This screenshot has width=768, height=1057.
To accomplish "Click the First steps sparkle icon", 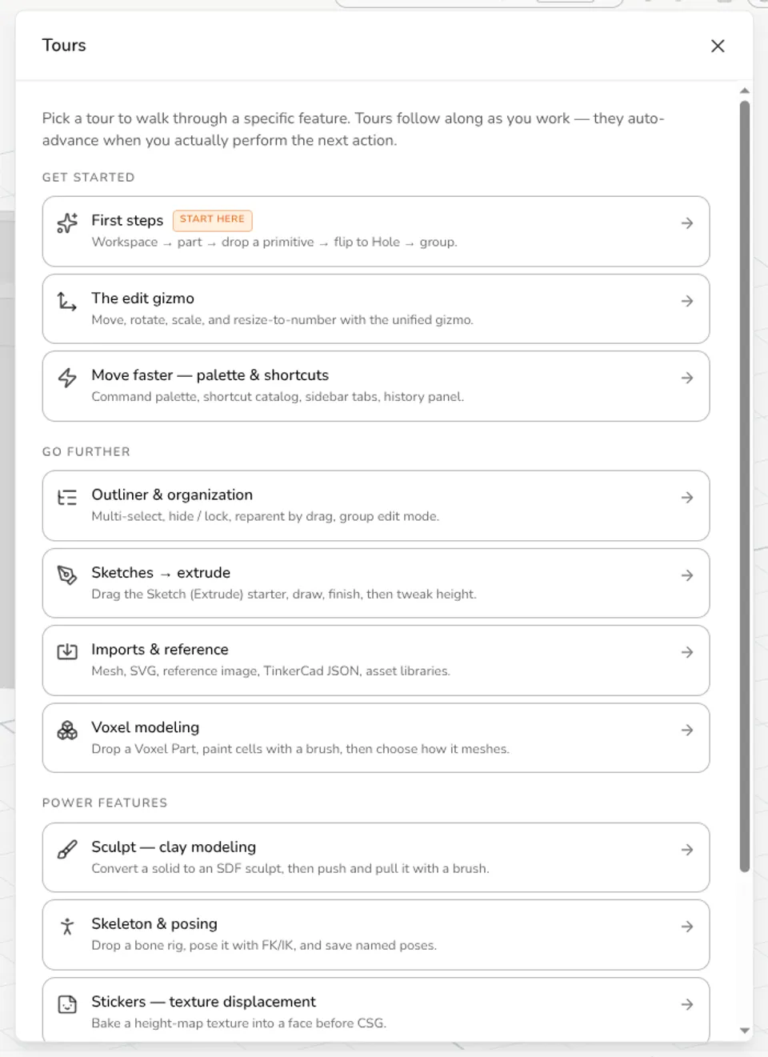I will tap(67, 223).
